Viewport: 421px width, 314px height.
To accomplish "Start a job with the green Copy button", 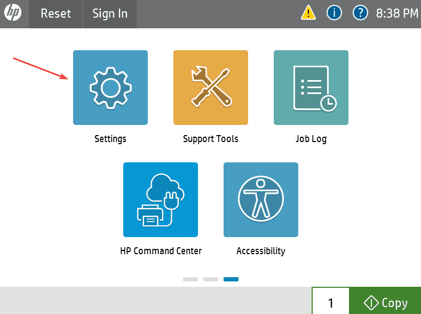I will (x=385, y=302).
